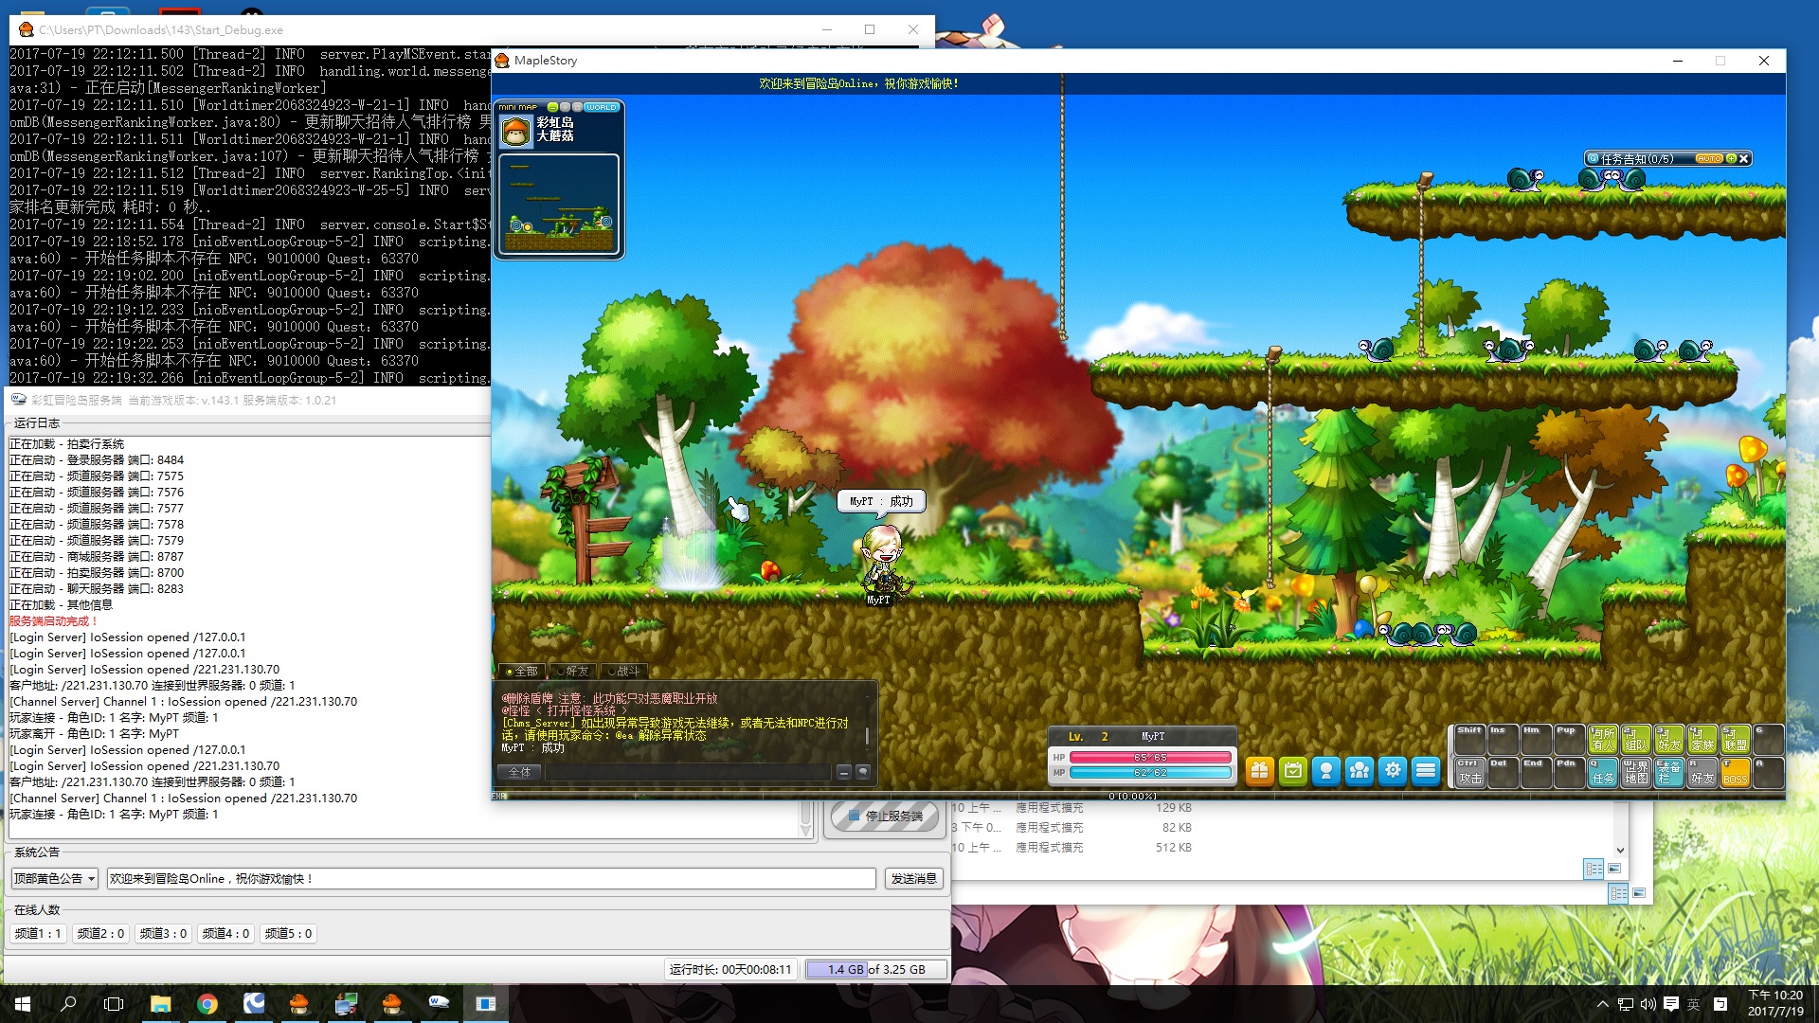
Task: Click the 攻击 attack Ctrl quickslot
Action: [1470, 773]
